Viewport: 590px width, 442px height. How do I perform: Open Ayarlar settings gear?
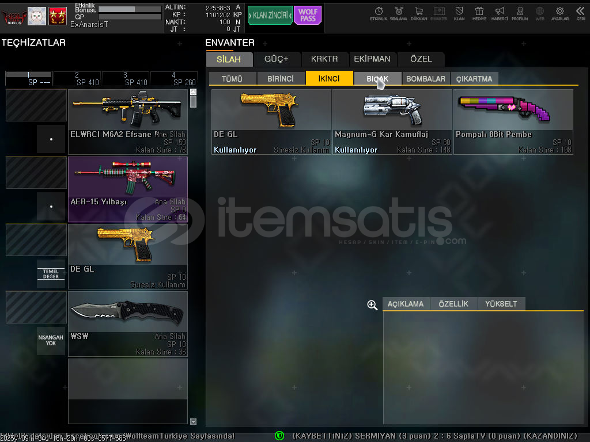560,14
